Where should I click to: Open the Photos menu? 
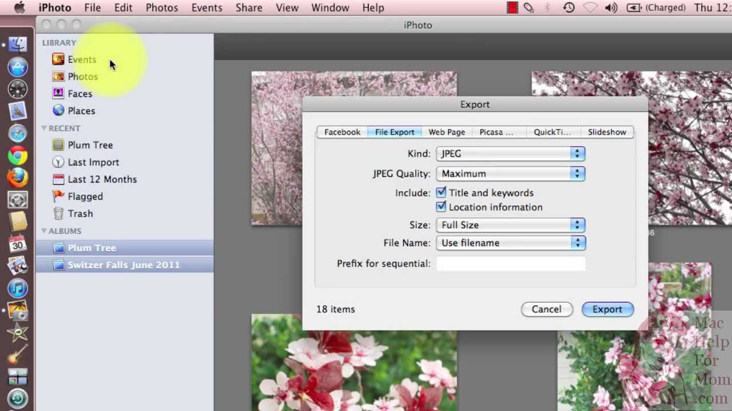(x=161, y=7)
